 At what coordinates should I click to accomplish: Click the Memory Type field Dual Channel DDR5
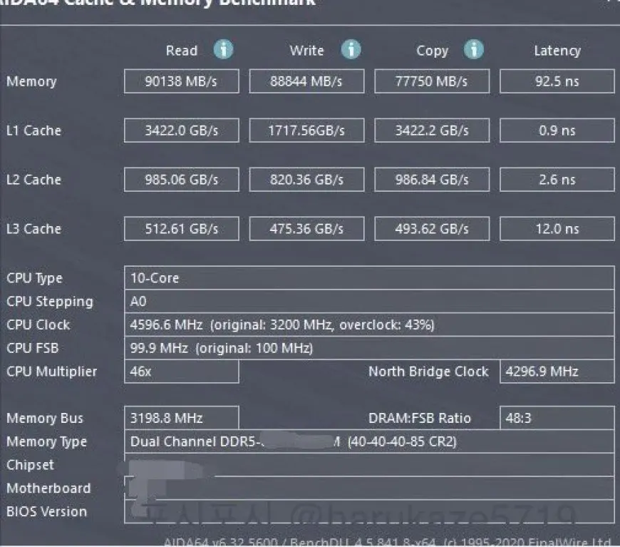tap(369, 441)
